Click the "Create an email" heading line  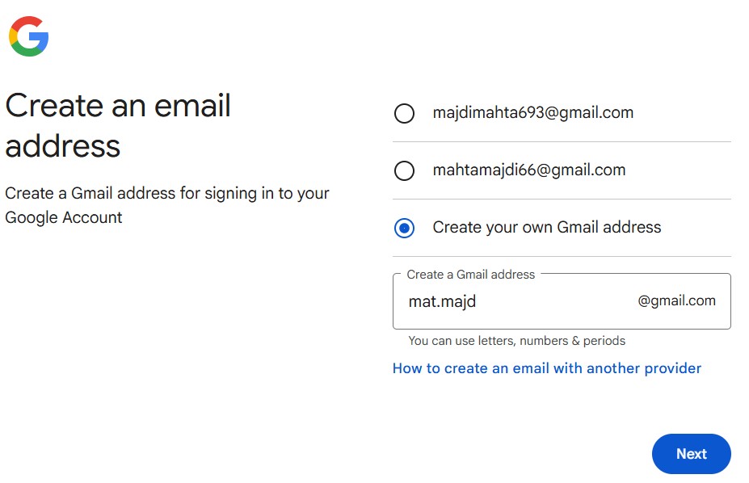tap(118, 106)
